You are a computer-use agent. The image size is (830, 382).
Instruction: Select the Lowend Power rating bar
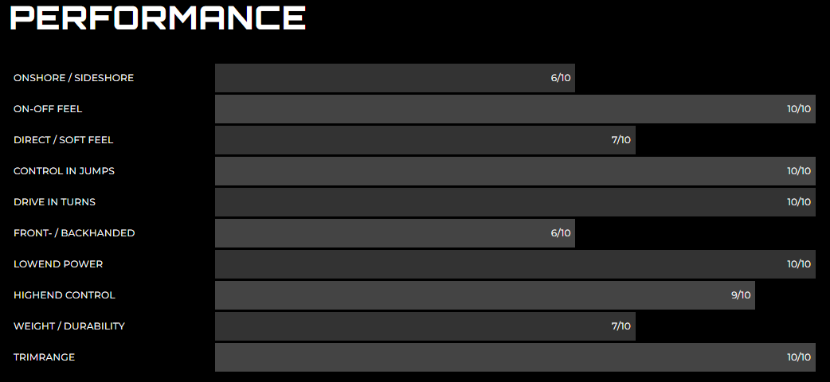tap(515, 264)
